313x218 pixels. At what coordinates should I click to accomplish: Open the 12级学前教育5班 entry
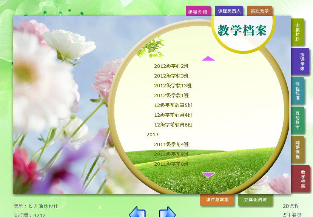point(173,105)
